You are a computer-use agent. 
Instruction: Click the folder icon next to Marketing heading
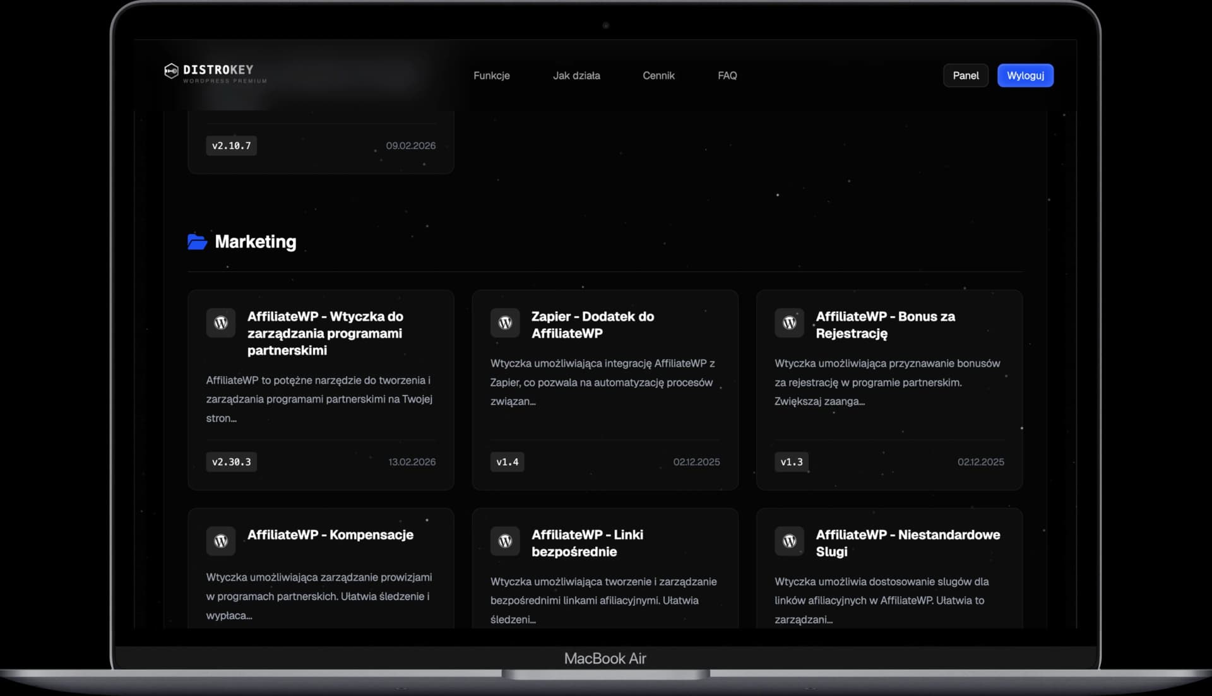pos(197,242)
